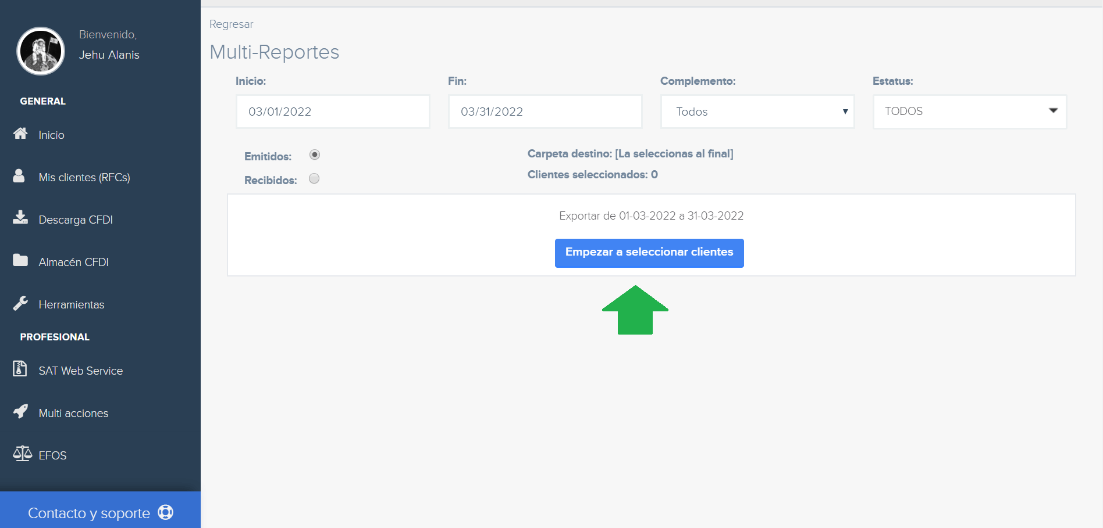This screenshot has height=528, width=1103.
Task: Select the Emitidos radio button
Action: [x=314, y=155]
